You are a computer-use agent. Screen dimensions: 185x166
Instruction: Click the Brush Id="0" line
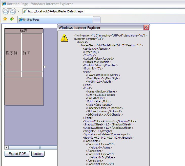pos(93,68)
